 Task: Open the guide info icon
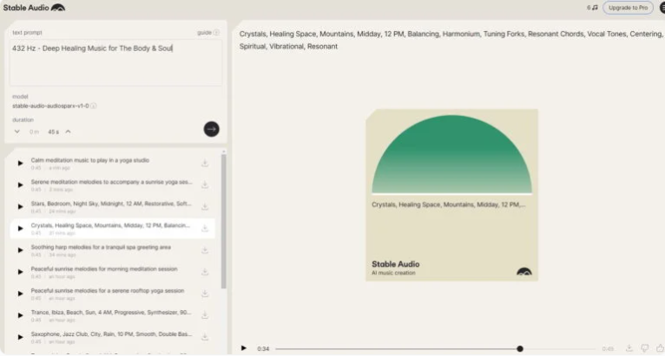pos(216,33)
